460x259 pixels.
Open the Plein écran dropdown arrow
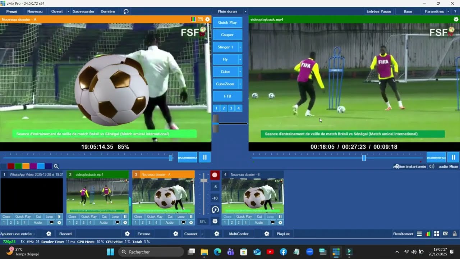pos(245,12)
